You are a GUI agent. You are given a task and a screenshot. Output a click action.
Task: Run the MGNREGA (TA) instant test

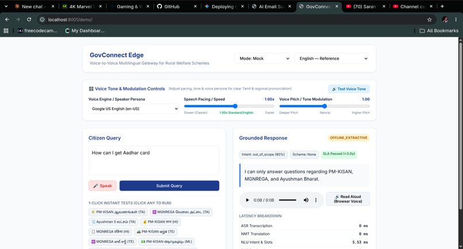181,212
